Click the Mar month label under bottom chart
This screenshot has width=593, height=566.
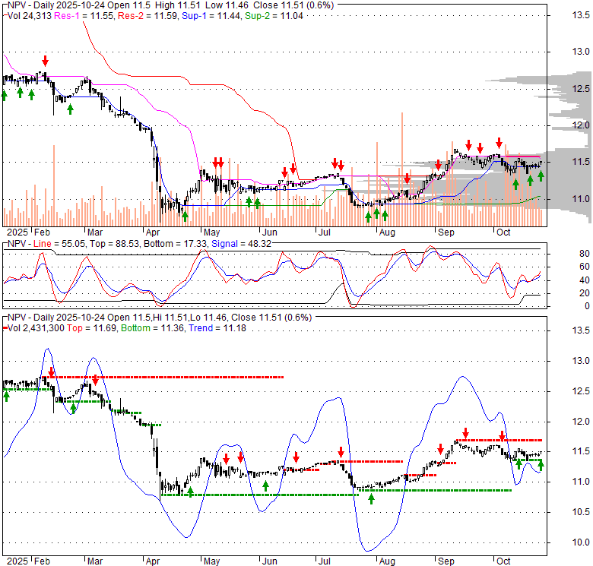point(95,561)
